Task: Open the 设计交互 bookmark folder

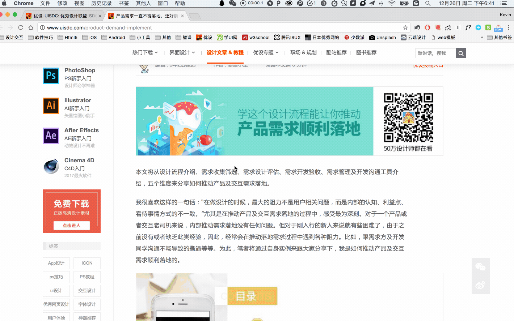Action: pos(12,38)
